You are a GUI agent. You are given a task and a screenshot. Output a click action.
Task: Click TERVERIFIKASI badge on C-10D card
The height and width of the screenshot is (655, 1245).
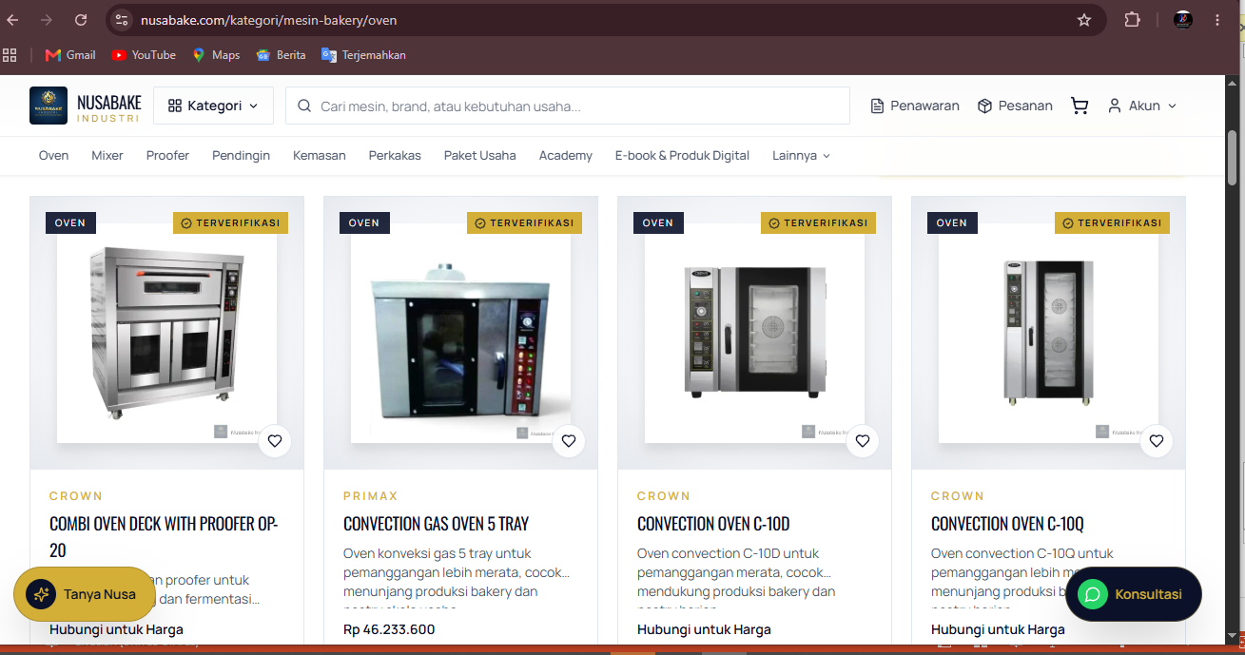point(818,222)
